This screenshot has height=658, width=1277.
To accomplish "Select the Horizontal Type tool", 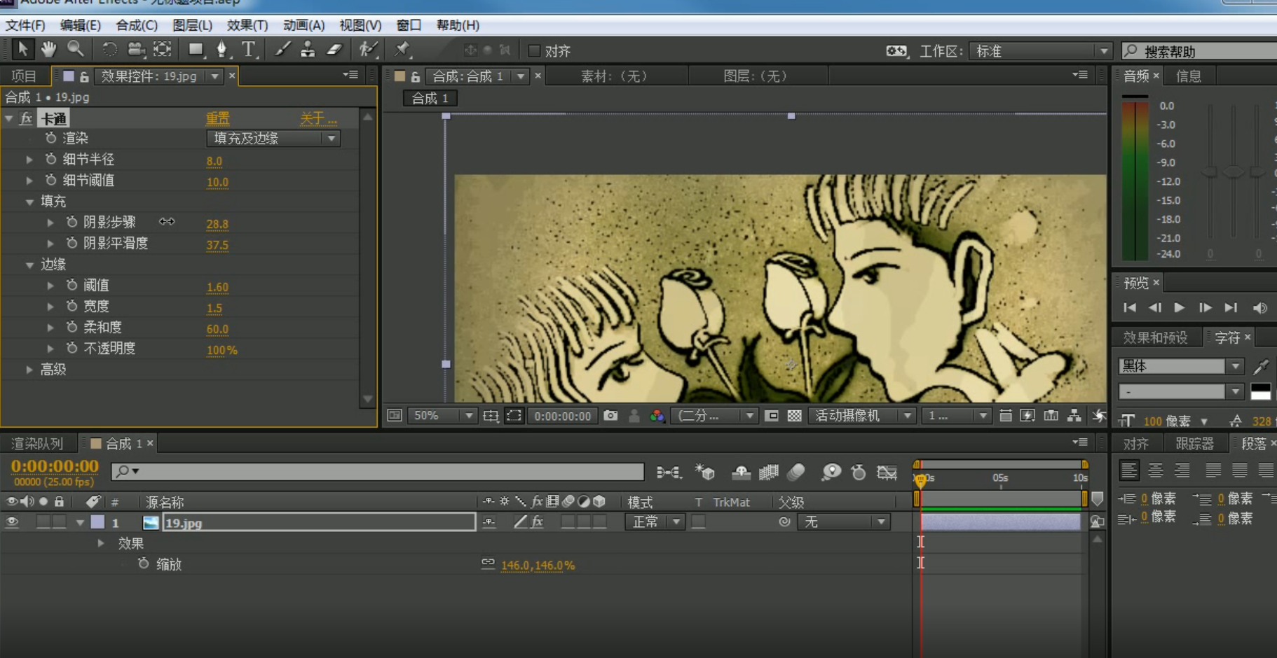I will point(248,49).
